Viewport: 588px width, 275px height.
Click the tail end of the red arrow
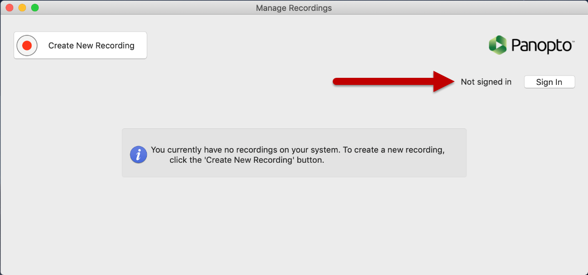pyautogui.click(x=336, y=82)
